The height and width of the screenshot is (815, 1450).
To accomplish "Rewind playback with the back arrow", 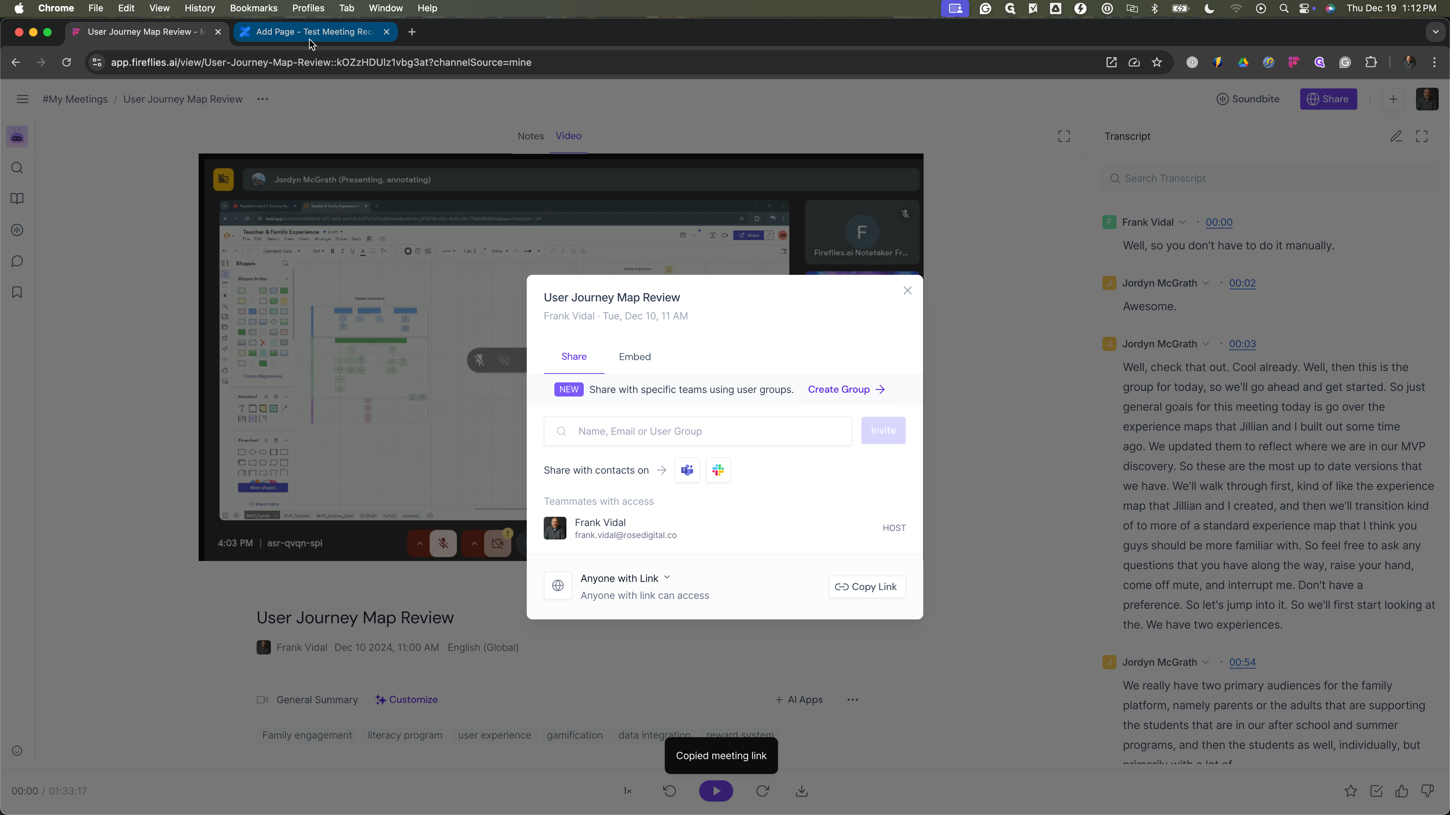I will tap(669, 791).
